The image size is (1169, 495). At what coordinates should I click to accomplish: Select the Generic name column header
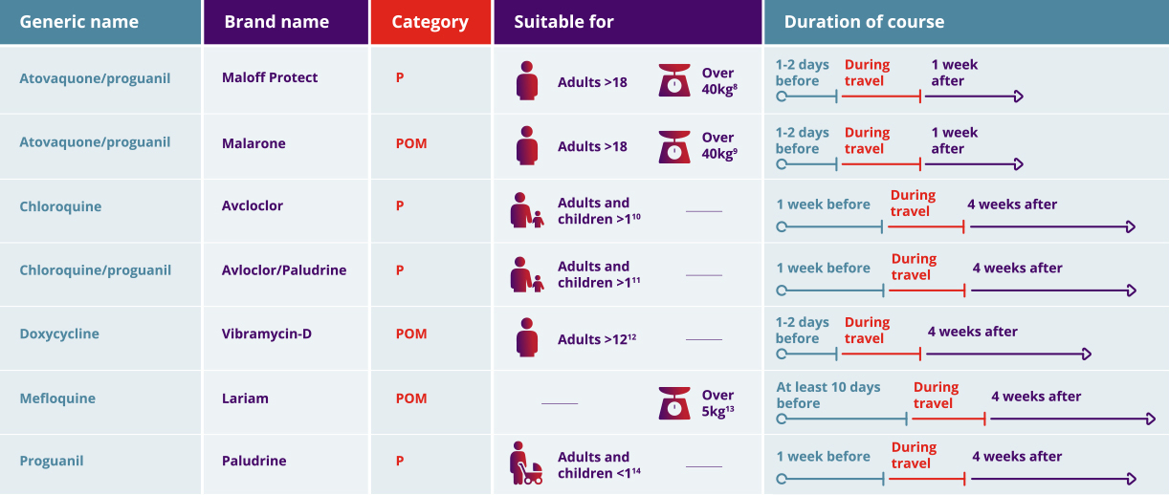(x=79, y=22)
